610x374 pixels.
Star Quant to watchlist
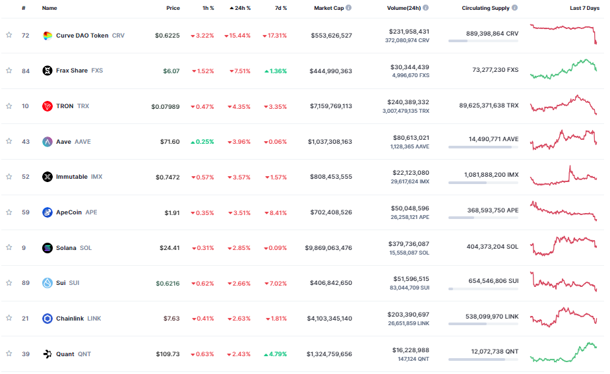click(x=9, y=354)
